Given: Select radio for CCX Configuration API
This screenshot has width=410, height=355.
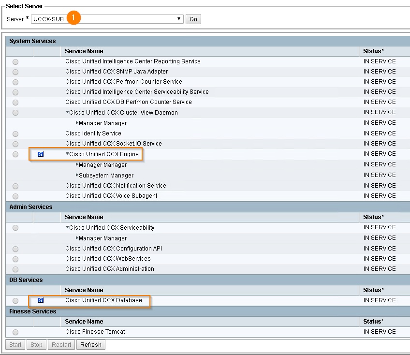Looking at the screenshot, I should 15,249.
